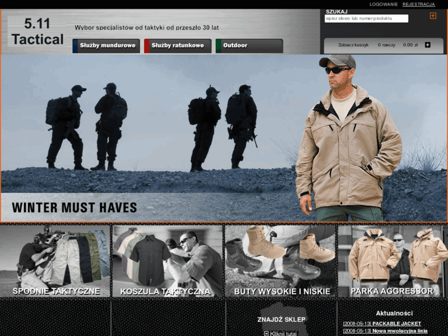This screenshot has height=336, width=448.
Task: Open the Spodnie Taktyczne category tile
Action: [55, 261]
